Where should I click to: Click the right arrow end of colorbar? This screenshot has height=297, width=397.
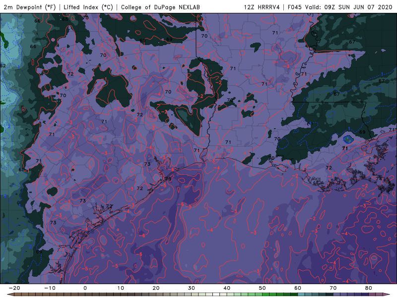point(387,295)
